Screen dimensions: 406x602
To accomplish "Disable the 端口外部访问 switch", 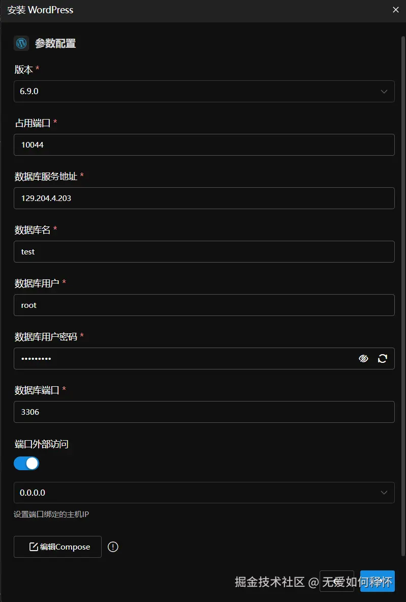I will click(x=26, y=463).
